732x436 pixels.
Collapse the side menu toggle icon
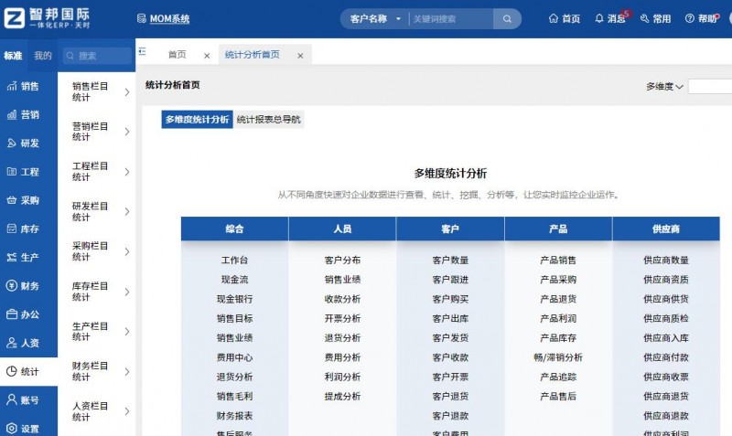(143, 52)
